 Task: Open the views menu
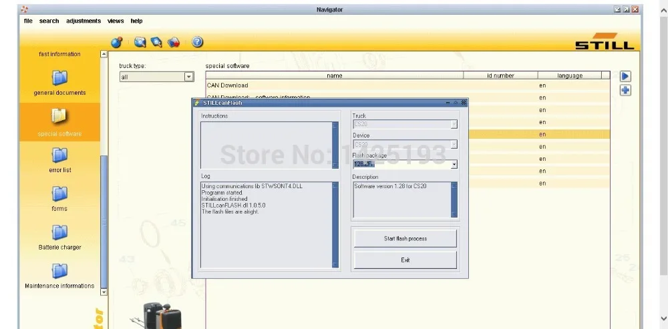pyautogui.click(x=116, y=21)
